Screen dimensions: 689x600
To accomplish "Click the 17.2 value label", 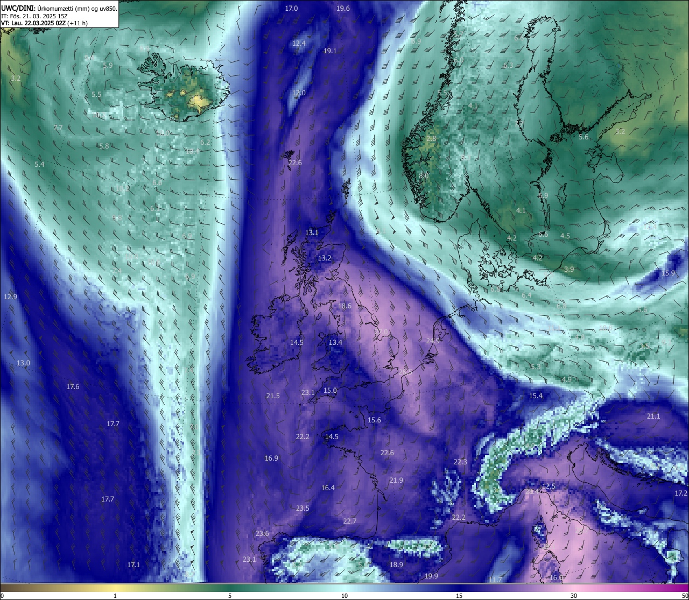I will pyautogui.click(x=681, y=493).
